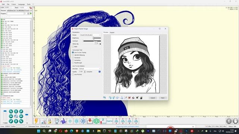Viewport: 239px width, 134px height.
Task: Open the Colors menu
Action: 13,4
